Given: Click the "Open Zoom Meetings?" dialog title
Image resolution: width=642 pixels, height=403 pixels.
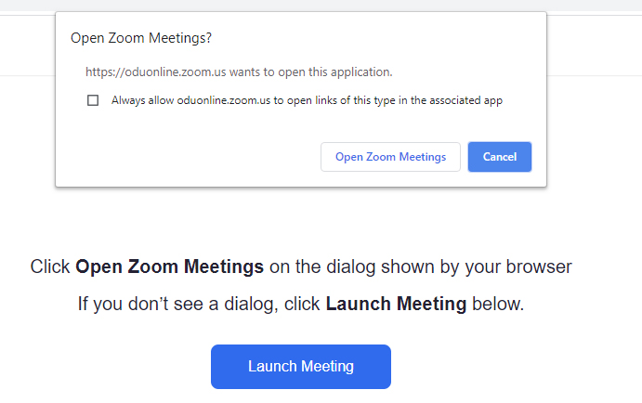Looking at the screenshot, I should 140,39.
